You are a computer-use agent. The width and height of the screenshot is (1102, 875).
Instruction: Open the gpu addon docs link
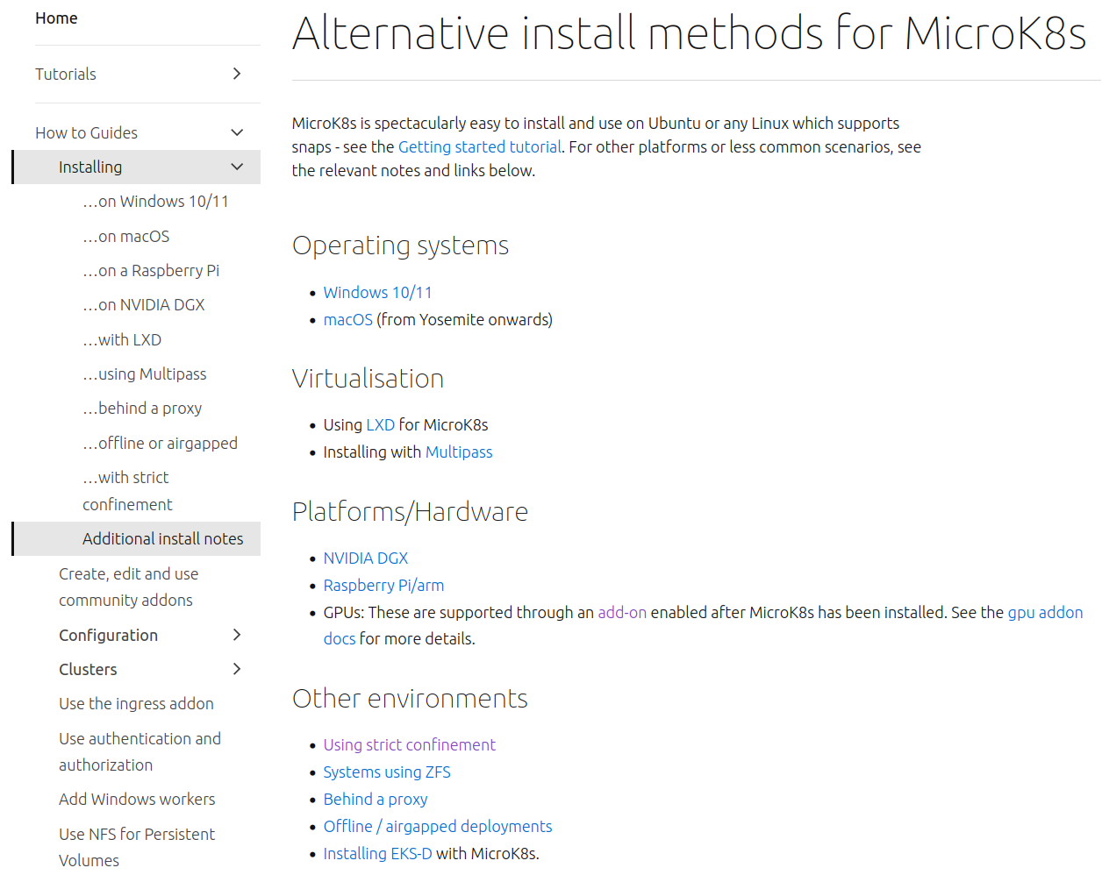pyautogui.click(x=1045, y=612)
